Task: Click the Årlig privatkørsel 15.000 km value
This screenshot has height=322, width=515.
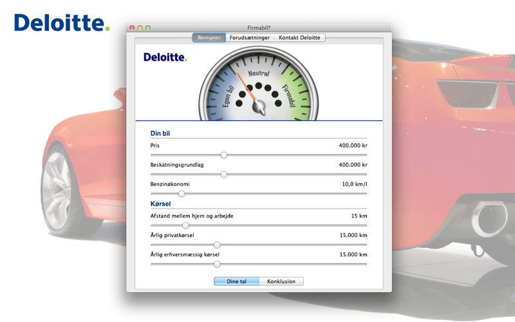Action: [x=353, y=235]
